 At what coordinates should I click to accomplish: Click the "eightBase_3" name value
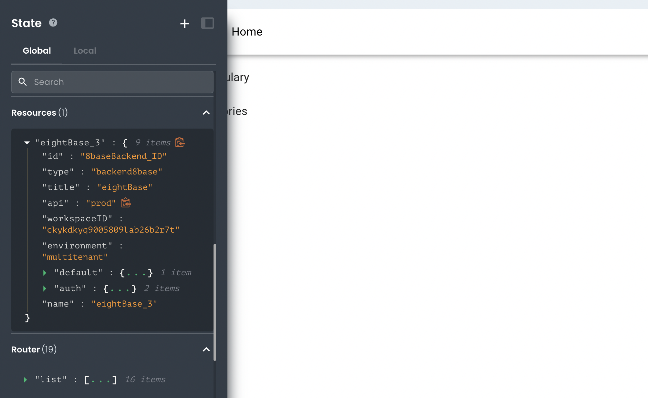click(124, 304)
